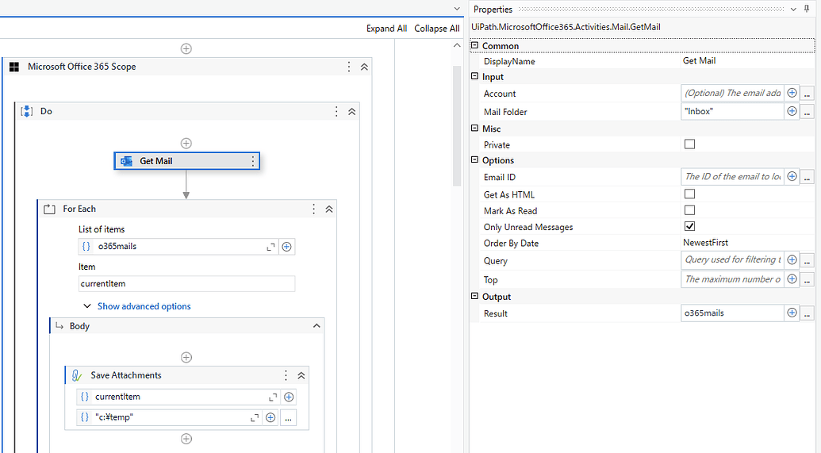This screenshot has width=821, height=453.
Task: Collapse the Body section
Action: [317, 326]
